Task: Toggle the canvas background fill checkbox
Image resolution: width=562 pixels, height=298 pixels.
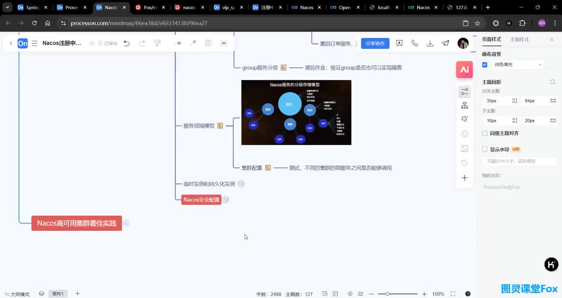Action: click(x=485, y=65)
